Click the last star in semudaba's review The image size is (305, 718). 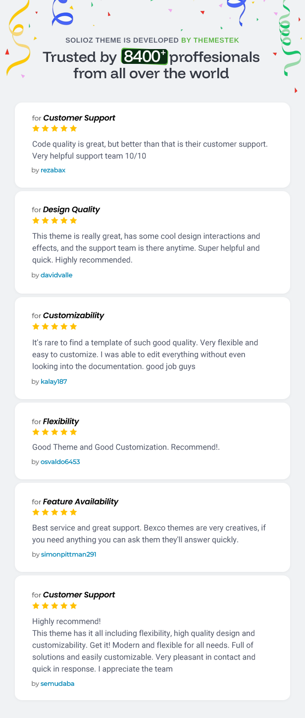74,606
